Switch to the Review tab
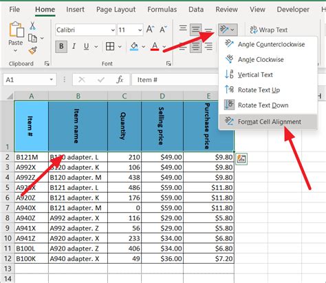The height and width of the screenshot is (283, 326). click(226, 10)
